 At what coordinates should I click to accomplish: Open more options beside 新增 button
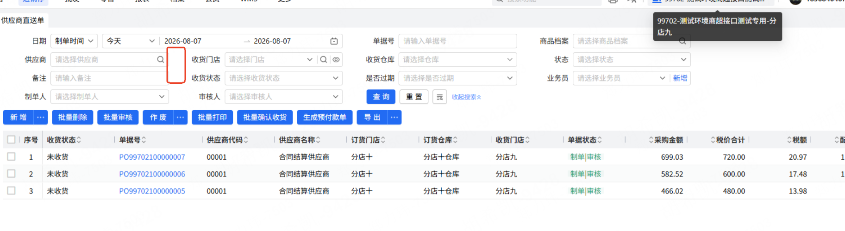tap(41, 118)
